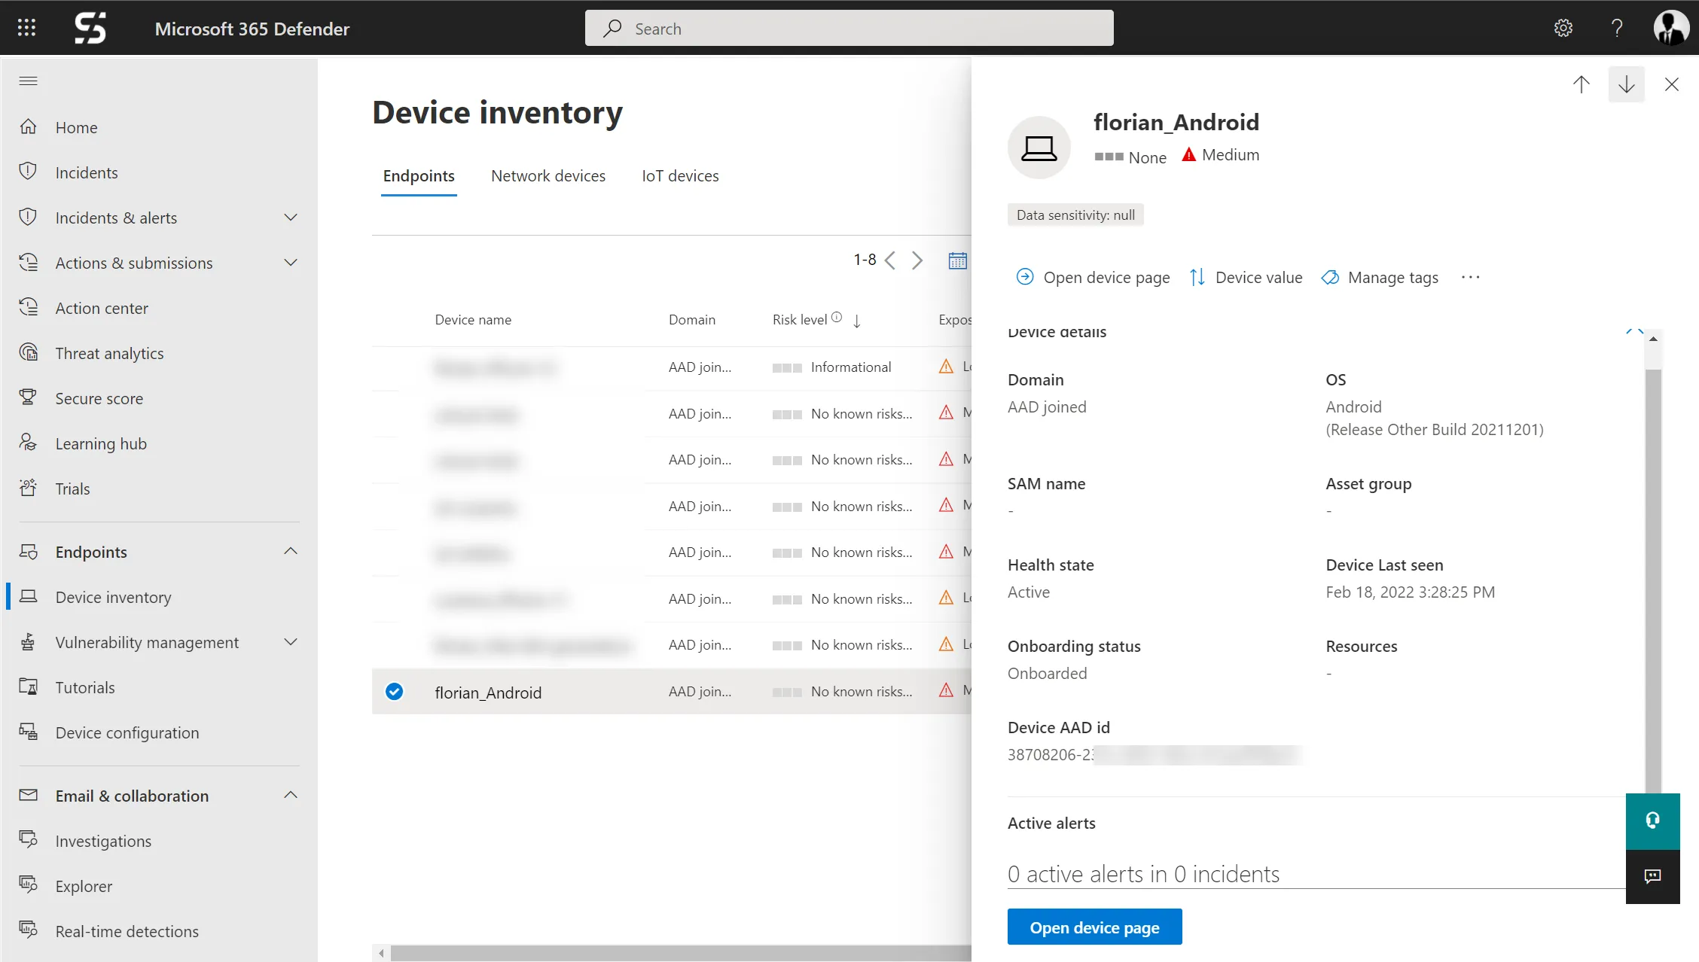Click Manage tags action
This screenshot has width=1699, height=962.
pos(1380,278)
